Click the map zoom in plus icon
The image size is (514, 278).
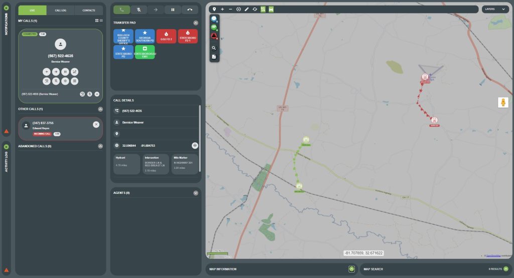(x=222, y=9)
